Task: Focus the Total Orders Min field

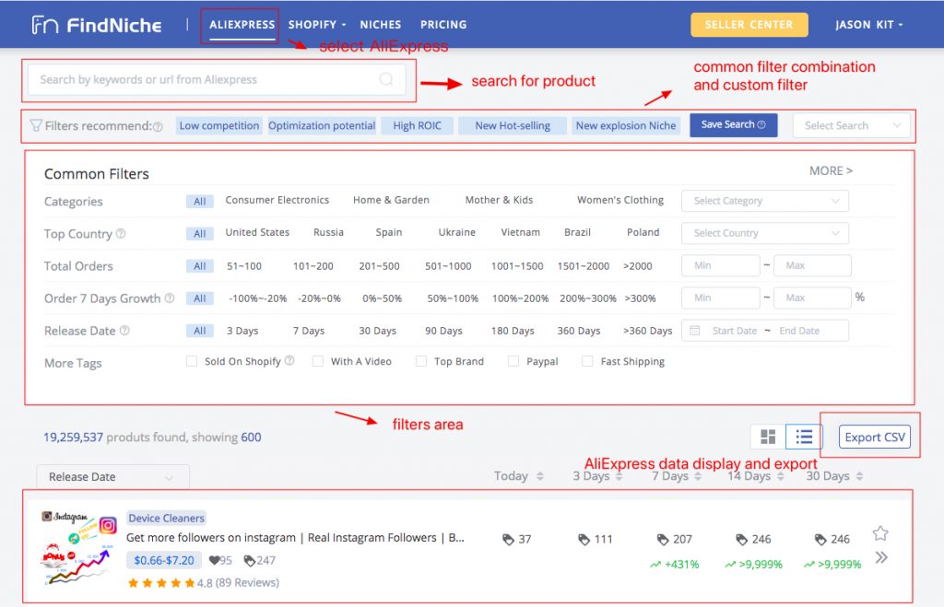Action: point(721,265)
